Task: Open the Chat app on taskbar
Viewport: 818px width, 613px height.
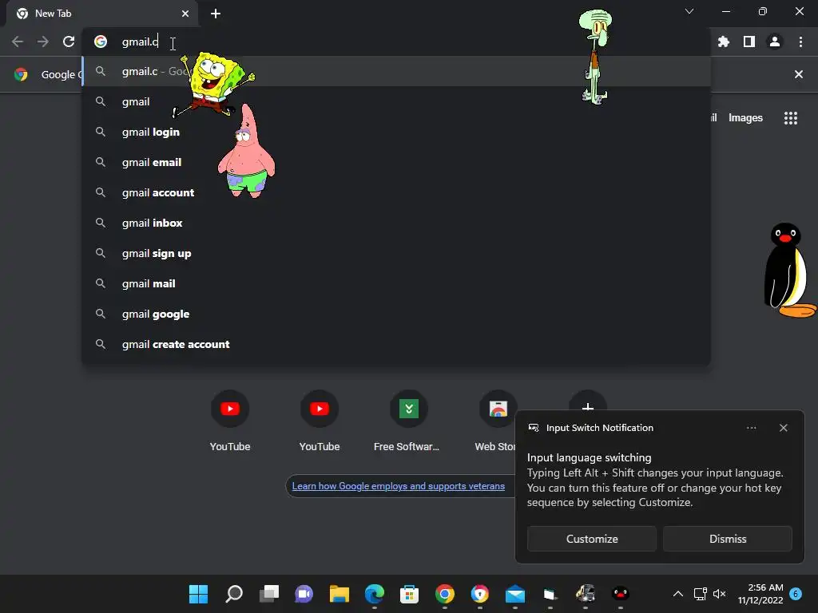Action: (304, 594)
